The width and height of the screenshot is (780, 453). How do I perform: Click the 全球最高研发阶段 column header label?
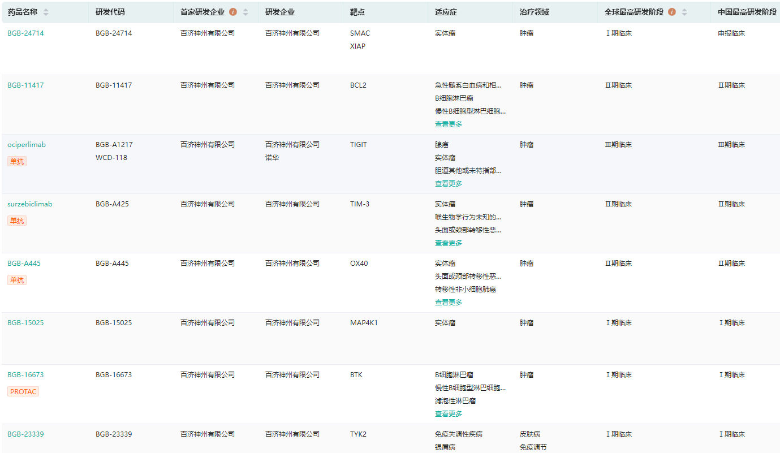634,12
